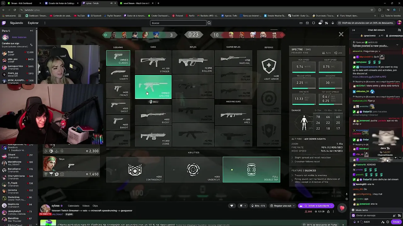Click the English tag
Viewport: 403px width, 226px height.
pyautogui.click(x=69, y=214)
